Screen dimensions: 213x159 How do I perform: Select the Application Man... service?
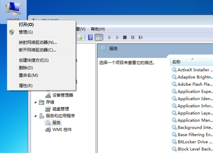[195, 120]
